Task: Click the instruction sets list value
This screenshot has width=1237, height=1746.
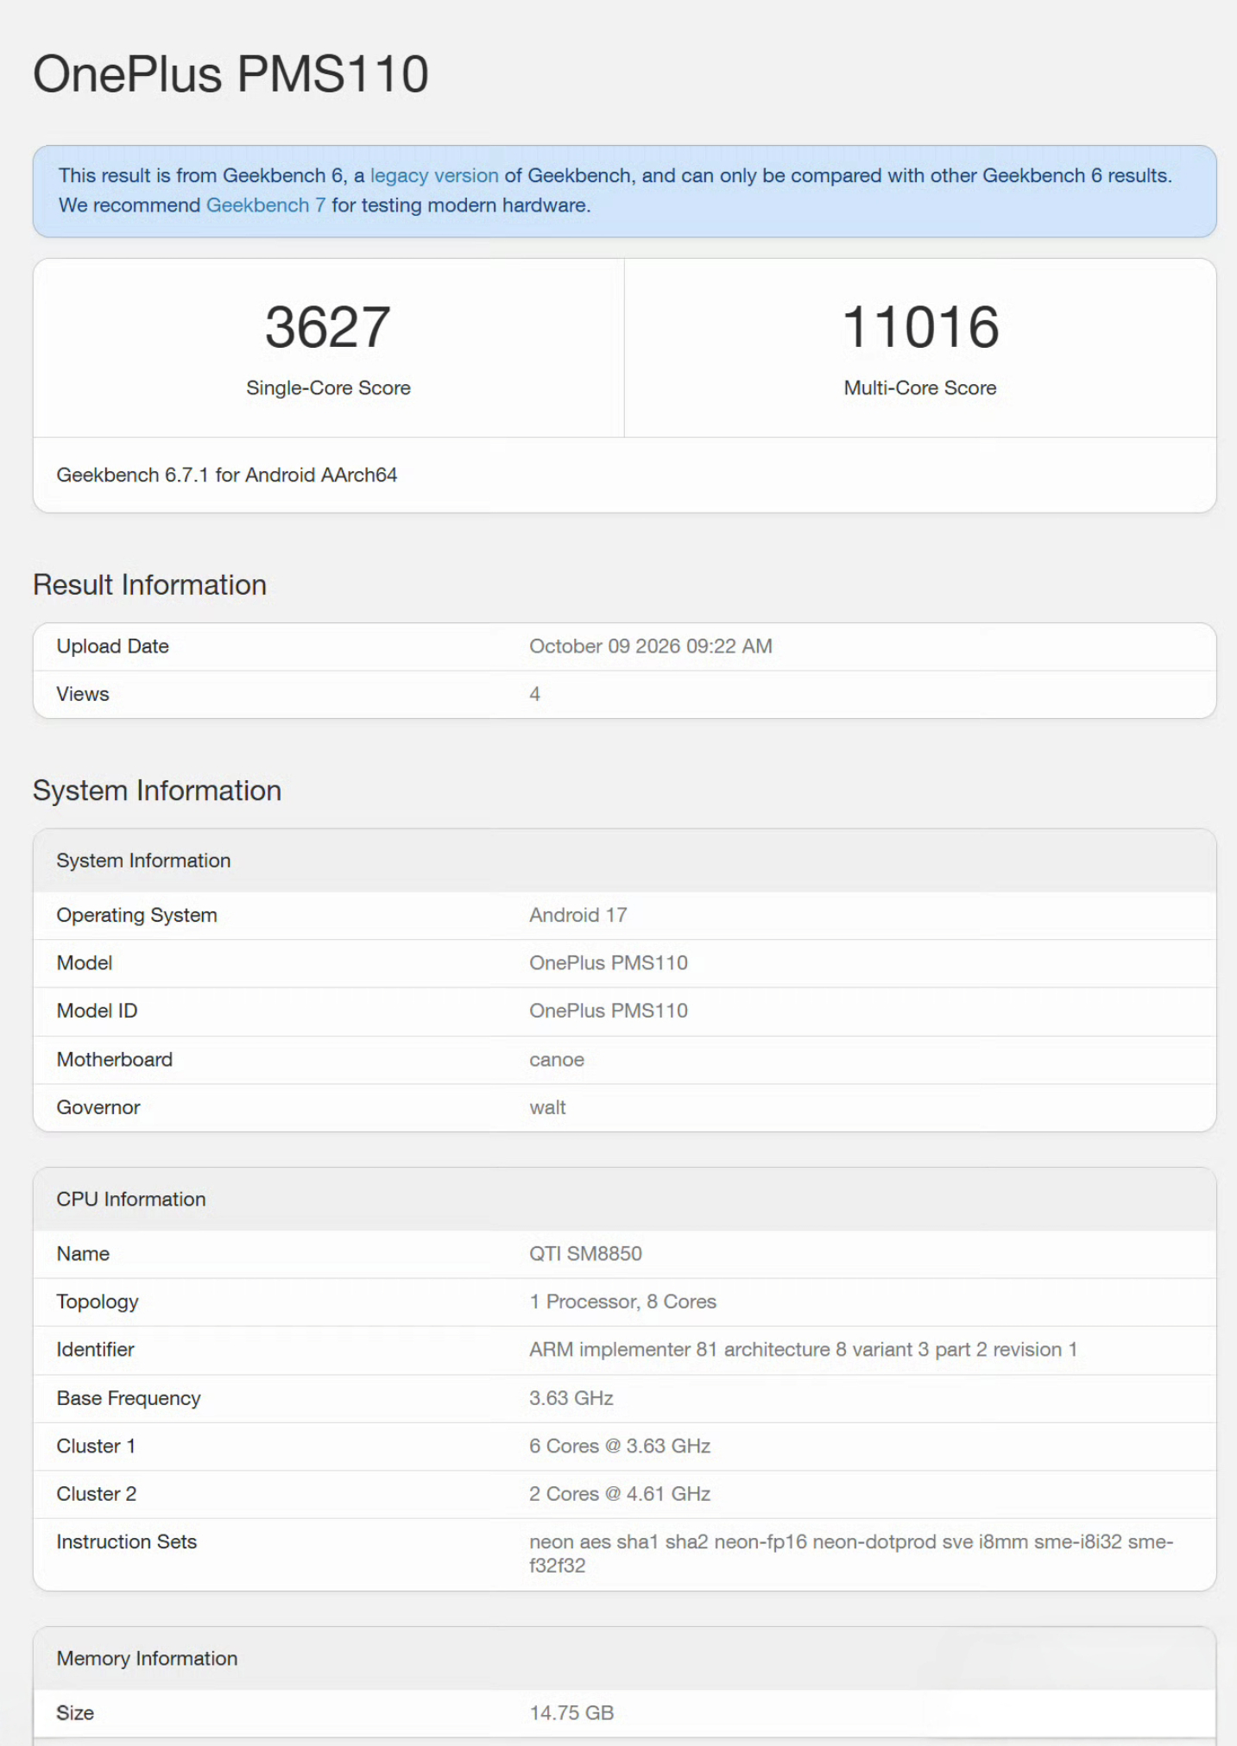Action: click(x=851, y=1554)
